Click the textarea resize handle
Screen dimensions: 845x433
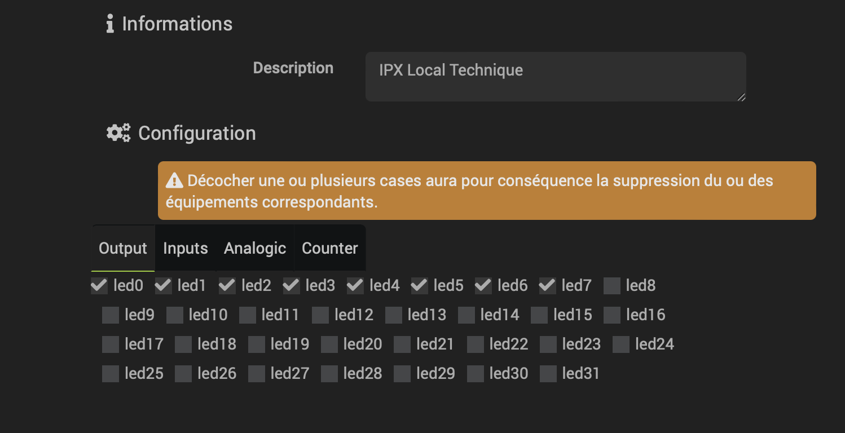pos(741,98)
